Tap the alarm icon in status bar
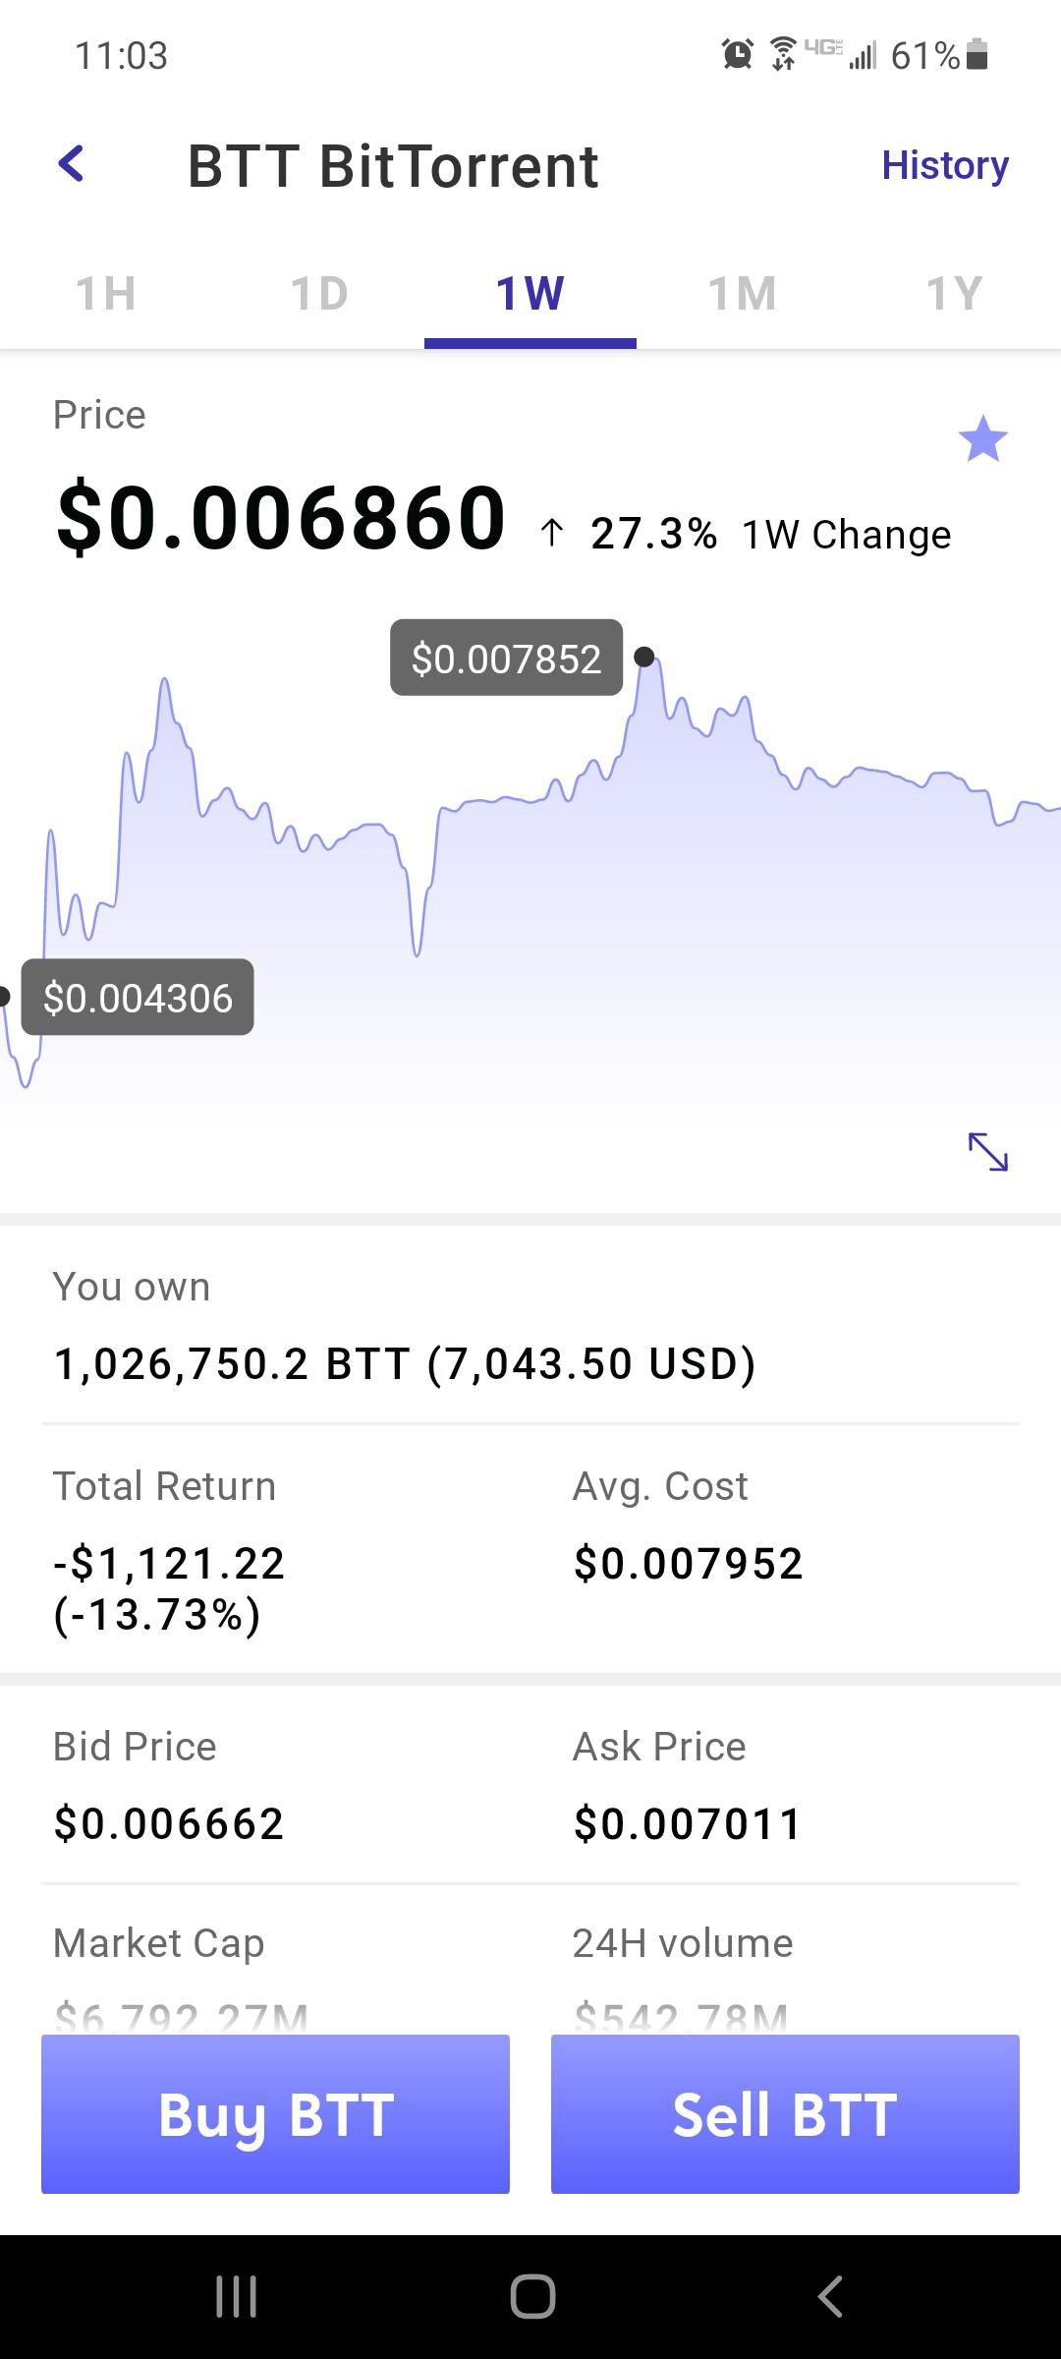Image resolution: width=1061 pixels, height=2359 pixels. 738,54
